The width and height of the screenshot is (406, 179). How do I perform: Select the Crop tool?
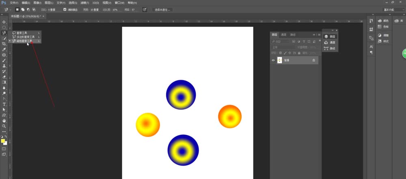point(4,44)
